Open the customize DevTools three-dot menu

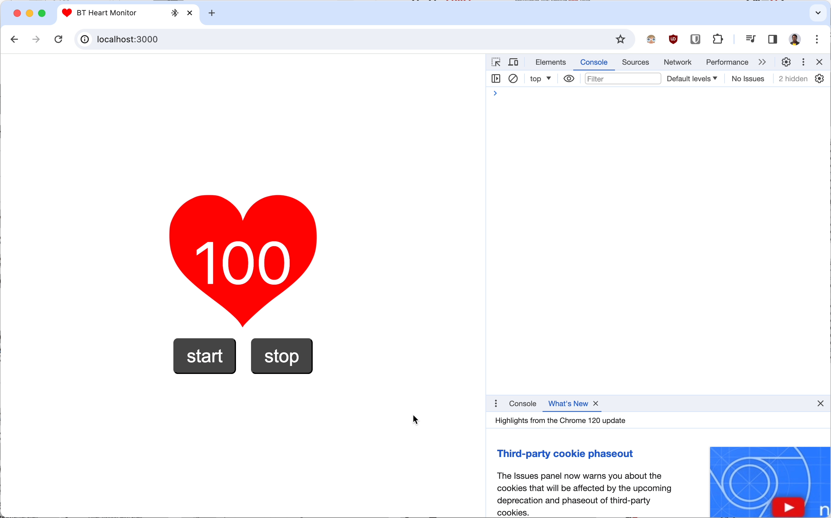803,62
